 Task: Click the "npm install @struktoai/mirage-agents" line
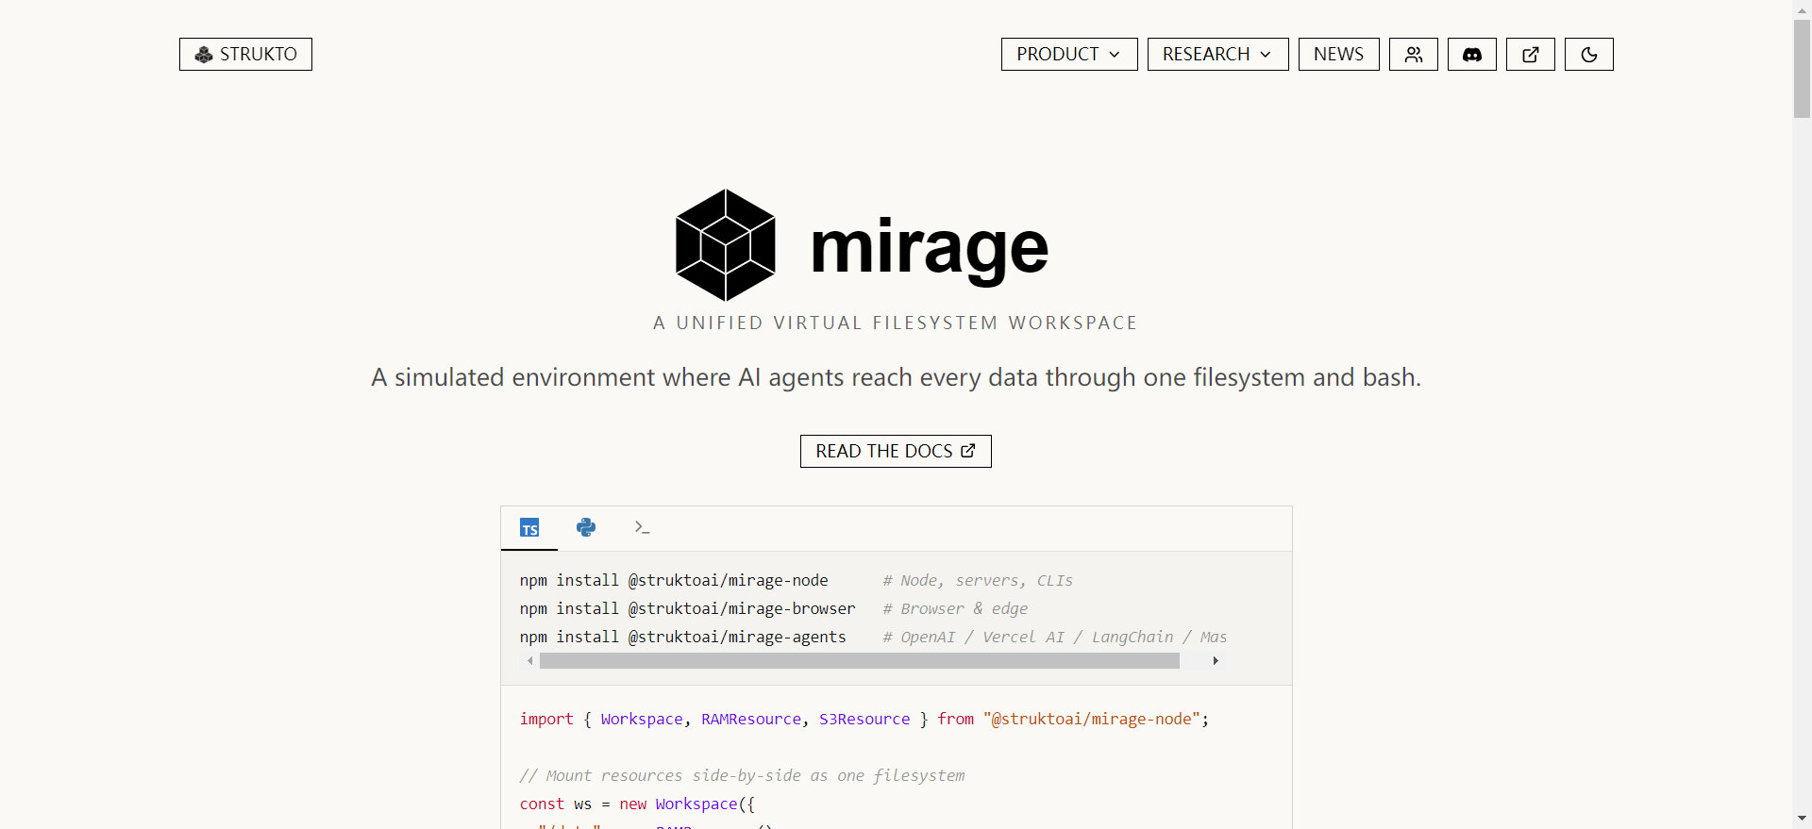pos(682,637)
